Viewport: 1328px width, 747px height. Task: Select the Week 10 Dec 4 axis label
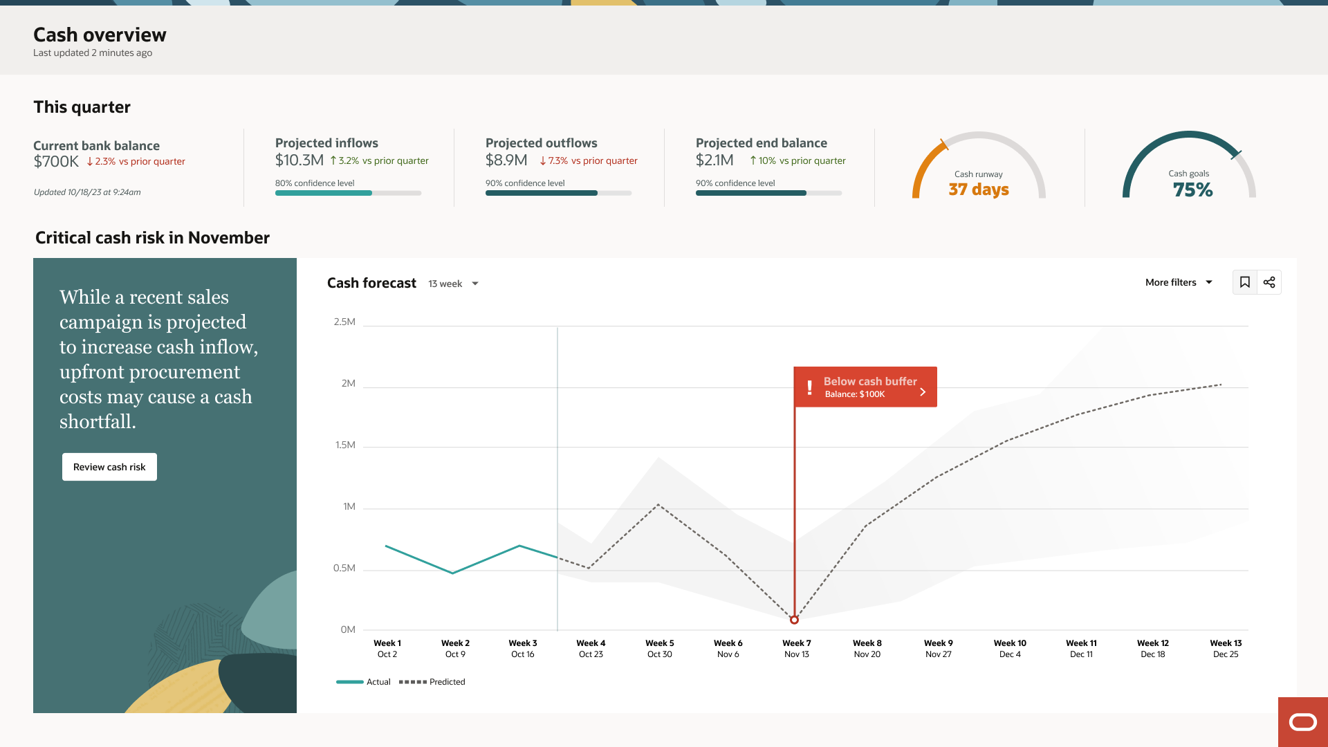tap(1010, 648)
